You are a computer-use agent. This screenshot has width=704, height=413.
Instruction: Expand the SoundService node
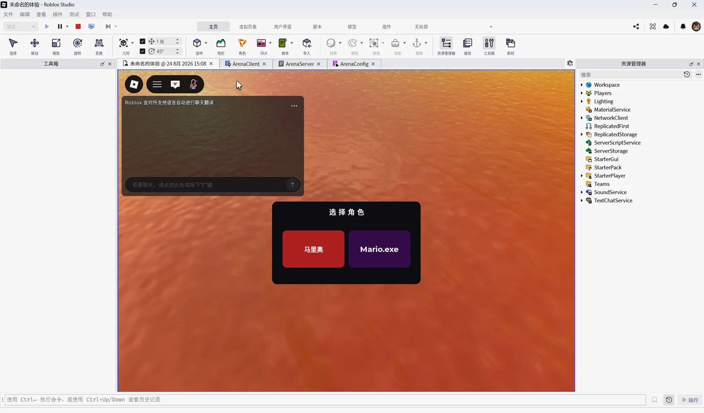pyautogui.click(x=582, y=192)
